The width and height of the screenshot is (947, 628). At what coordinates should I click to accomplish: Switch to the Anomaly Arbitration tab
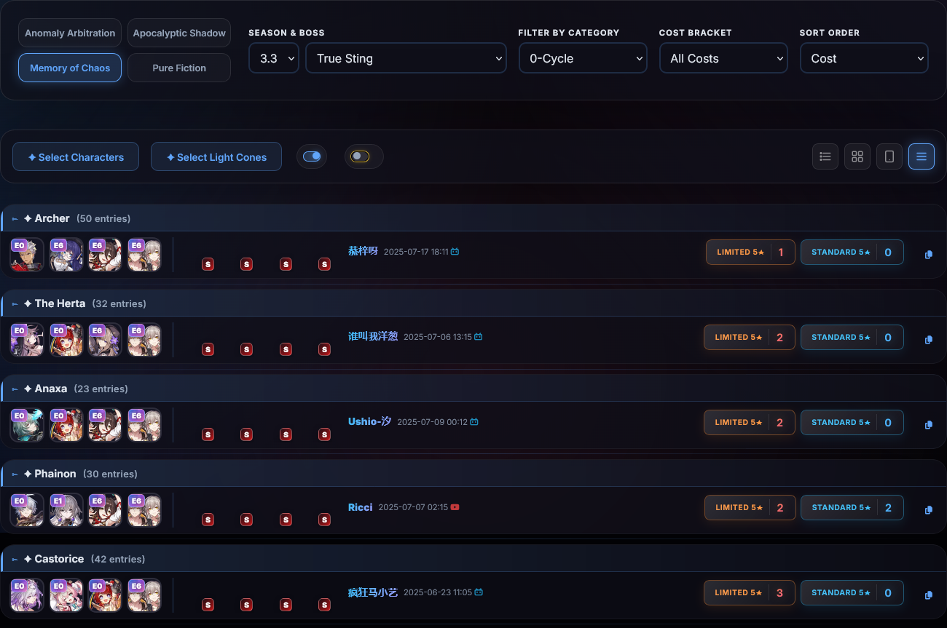[70, 33]
